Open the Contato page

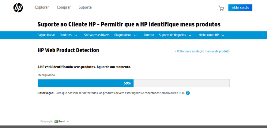pyautogui.click(x=149, y=35)
